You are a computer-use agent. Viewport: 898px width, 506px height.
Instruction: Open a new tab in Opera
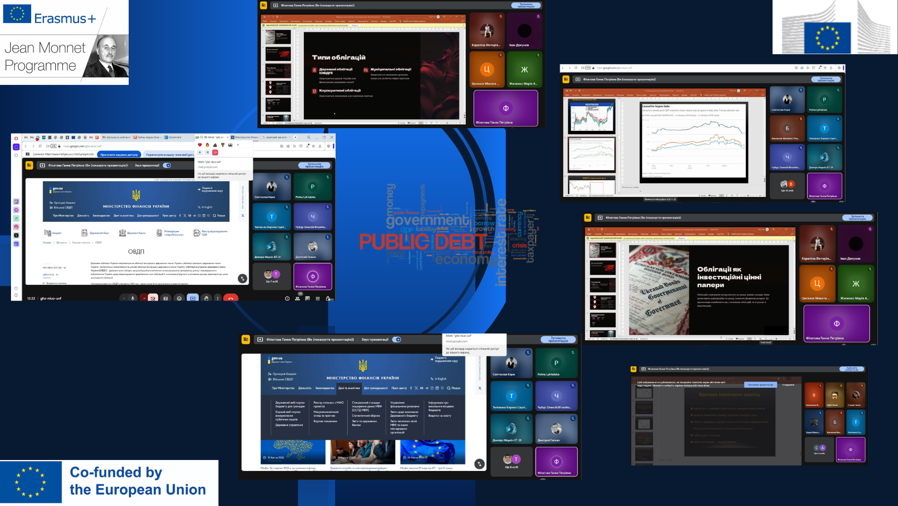pos(296,137)
